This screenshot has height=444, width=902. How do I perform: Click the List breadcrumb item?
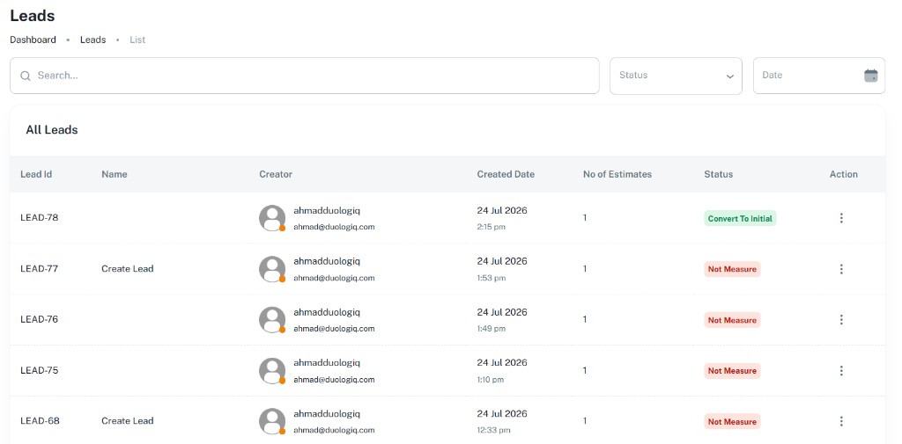[137, 40]
